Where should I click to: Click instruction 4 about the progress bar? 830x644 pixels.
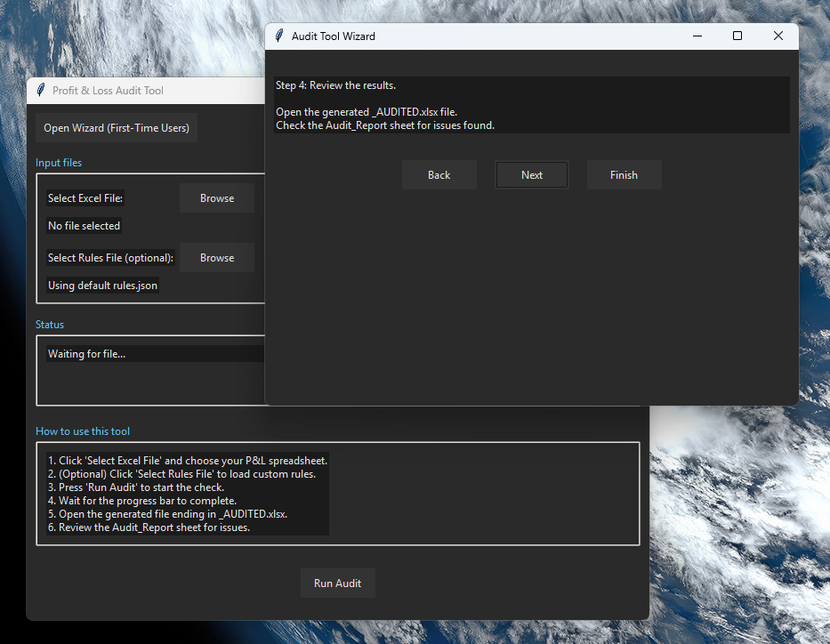point(142,501)
